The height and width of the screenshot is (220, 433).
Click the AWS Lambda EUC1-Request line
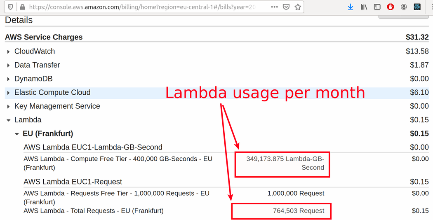pyautogui.click(x=73, y=182)
